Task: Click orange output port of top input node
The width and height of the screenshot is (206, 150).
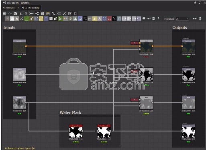Action: [26, 46]
